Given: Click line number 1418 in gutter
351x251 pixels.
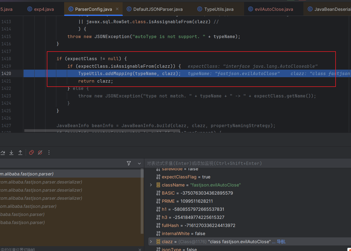Looking at the screenshot, I should (x=6, y=59).
